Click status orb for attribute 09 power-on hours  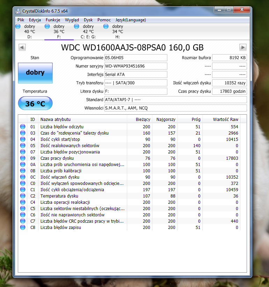(x=23, y=158)
